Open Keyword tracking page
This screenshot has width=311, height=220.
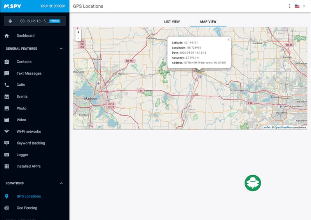[31, 143]
